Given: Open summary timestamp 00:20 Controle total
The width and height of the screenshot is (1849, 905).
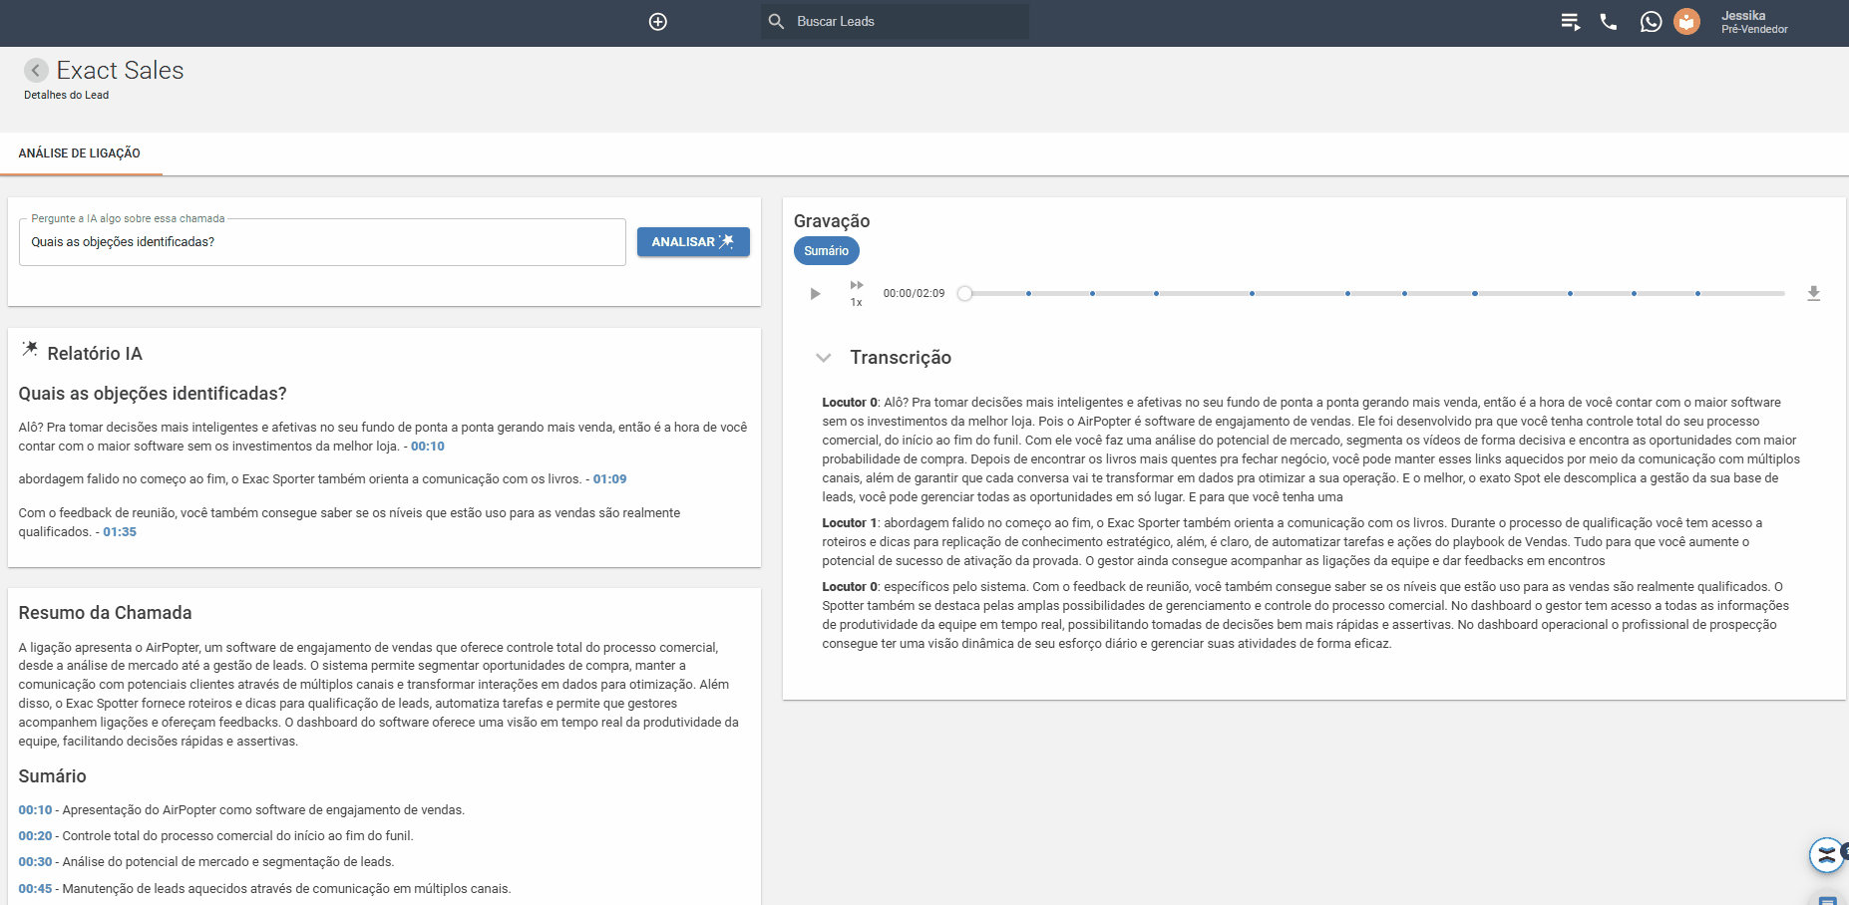Looking at the screenshot, I should point(35,836).
